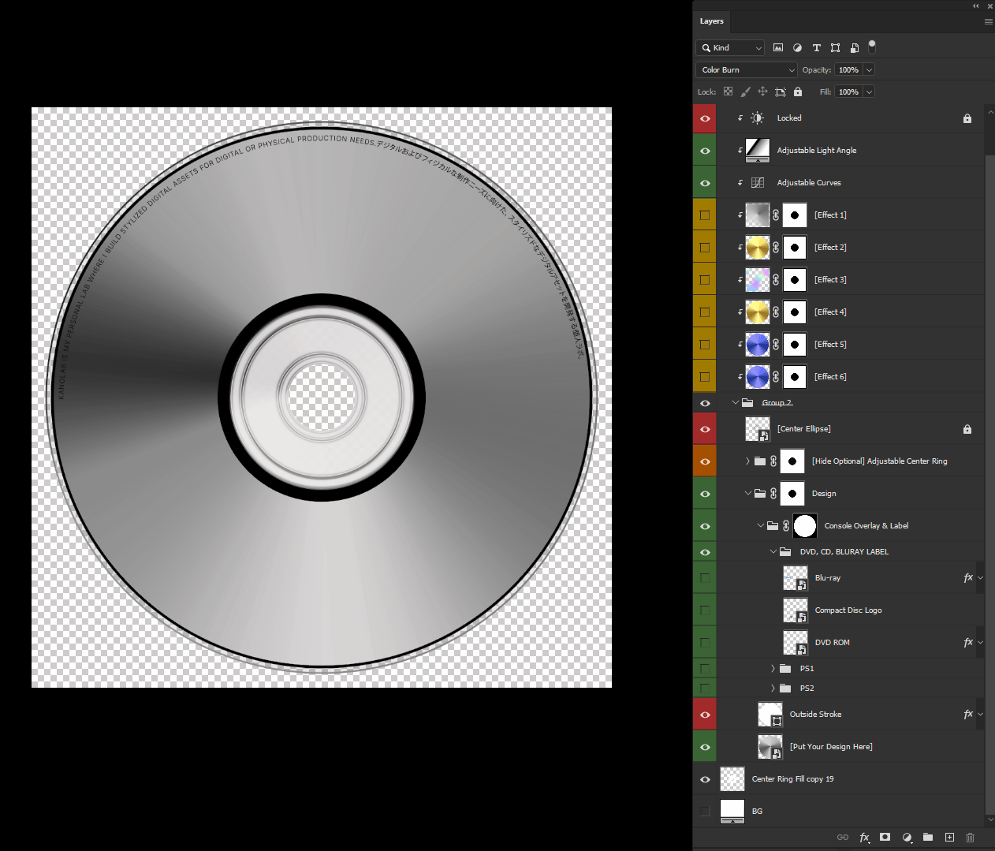995x851 pixels.
Task: Create a new group folder icon
Action: pyautogui.click(x=928, y=837)
